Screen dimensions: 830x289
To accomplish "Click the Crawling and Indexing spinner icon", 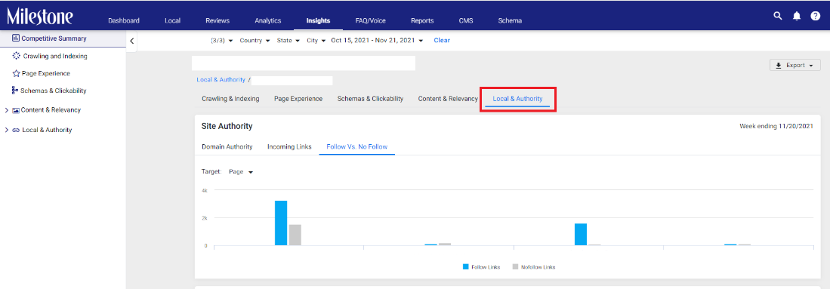I will tap(16, 56).
